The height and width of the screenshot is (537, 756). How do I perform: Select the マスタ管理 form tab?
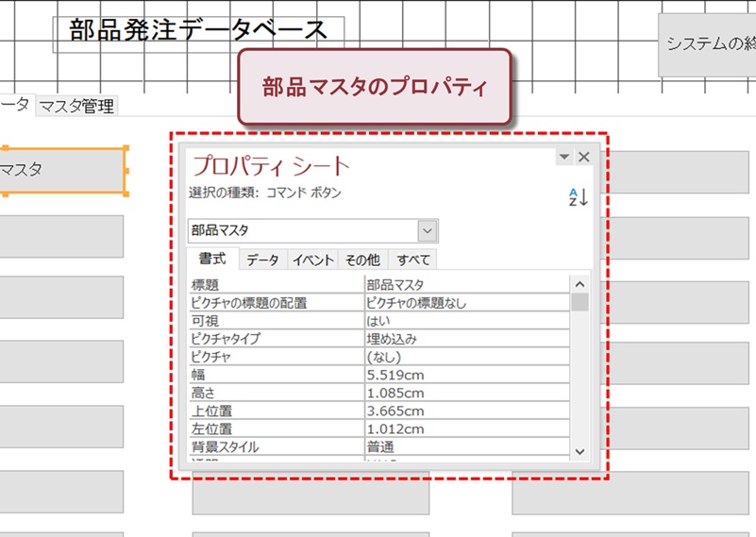click(x=76, y=107)
